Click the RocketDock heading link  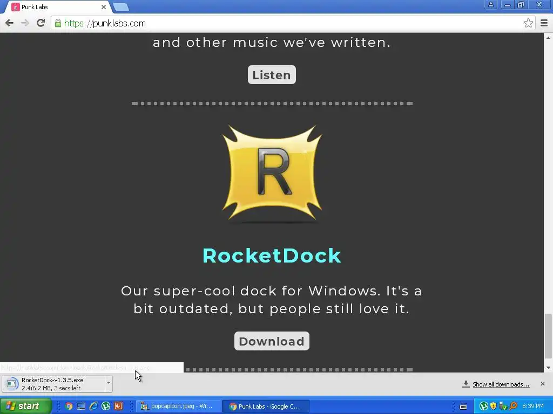(272, 256)
